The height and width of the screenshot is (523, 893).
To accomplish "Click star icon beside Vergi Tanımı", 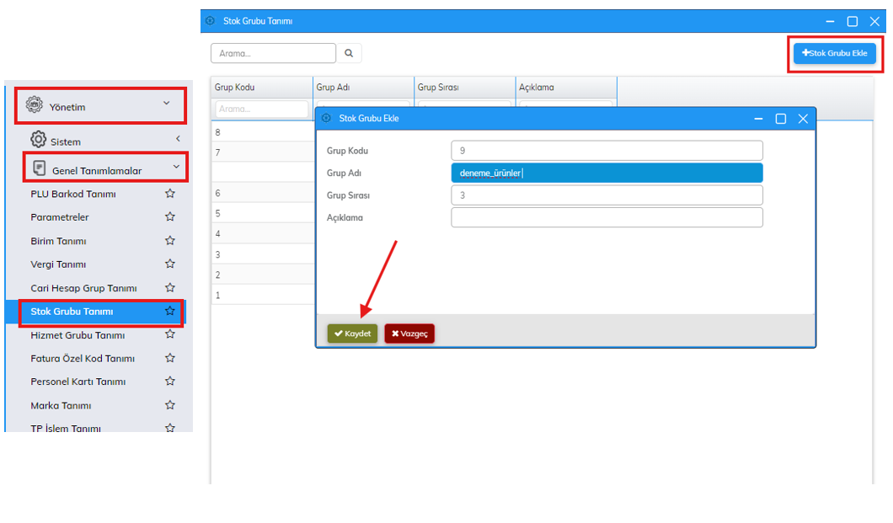I will point(170,264).
